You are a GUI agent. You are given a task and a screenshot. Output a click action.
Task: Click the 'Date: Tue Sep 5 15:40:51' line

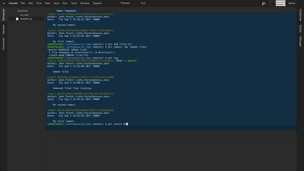(x=74, y=83)
